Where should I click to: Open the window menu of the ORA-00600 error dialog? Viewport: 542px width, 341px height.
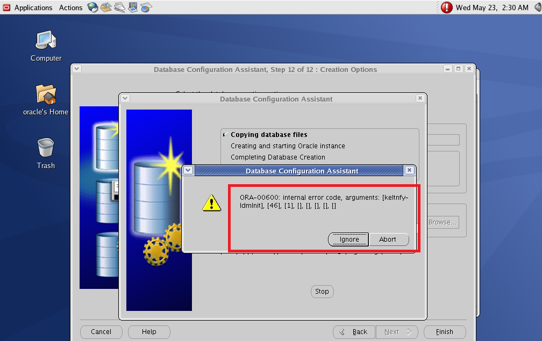(x=188, y=170)
